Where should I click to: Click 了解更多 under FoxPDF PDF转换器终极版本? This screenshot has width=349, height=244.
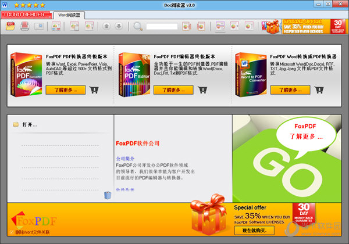(x=66, y=90)
